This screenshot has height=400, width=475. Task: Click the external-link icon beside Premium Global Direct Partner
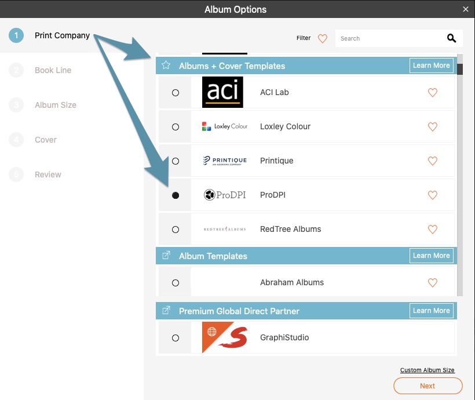(166, 310)
